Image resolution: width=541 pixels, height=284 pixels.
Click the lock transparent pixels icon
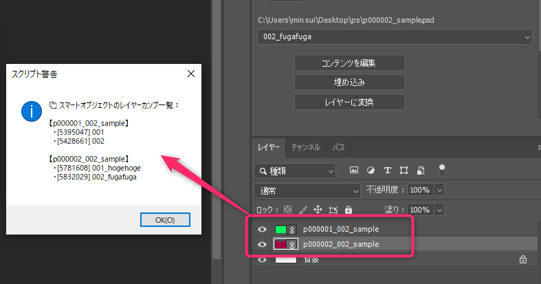(287, 209)
